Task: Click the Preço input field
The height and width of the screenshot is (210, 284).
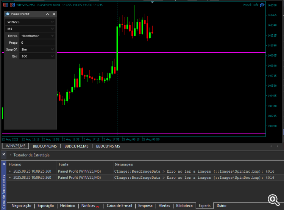Action: [x=37, y=43]
